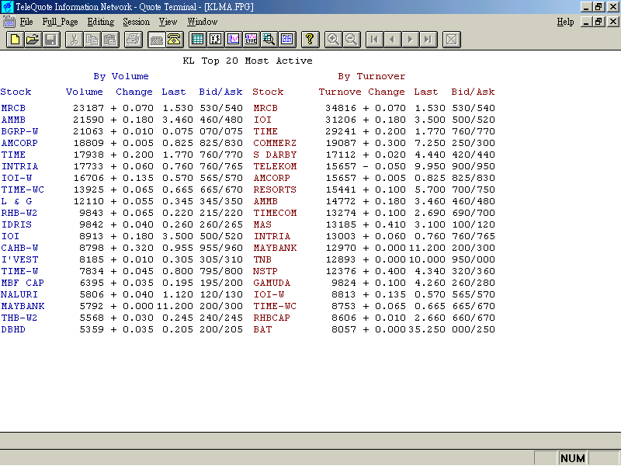The image size is (621, 466).
Task: Click the crossed-box icon at toolbar end
Action: coord(452,40)
